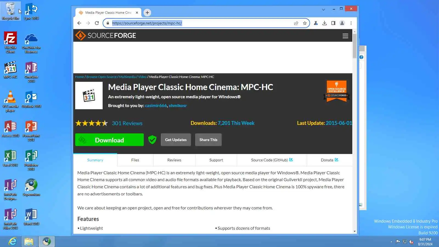Viewport: 439px width, 247px height.
Task: Go back to the previous page
Action: (79, 23)
